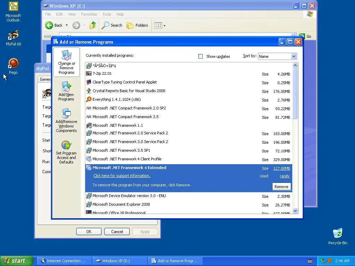Open Add/Remove Windows Components

(x=66, y=120)
